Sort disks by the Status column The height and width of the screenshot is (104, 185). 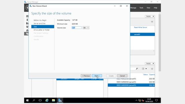click(x=145, y=75)
